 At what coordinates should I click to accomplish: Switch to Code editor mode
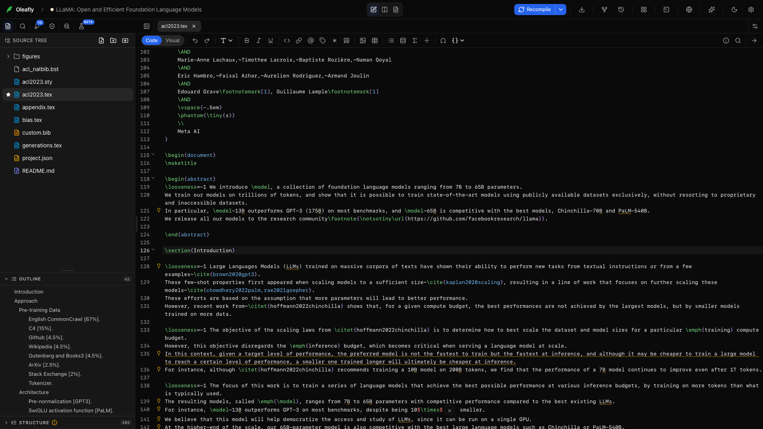[x=151, y=41]
